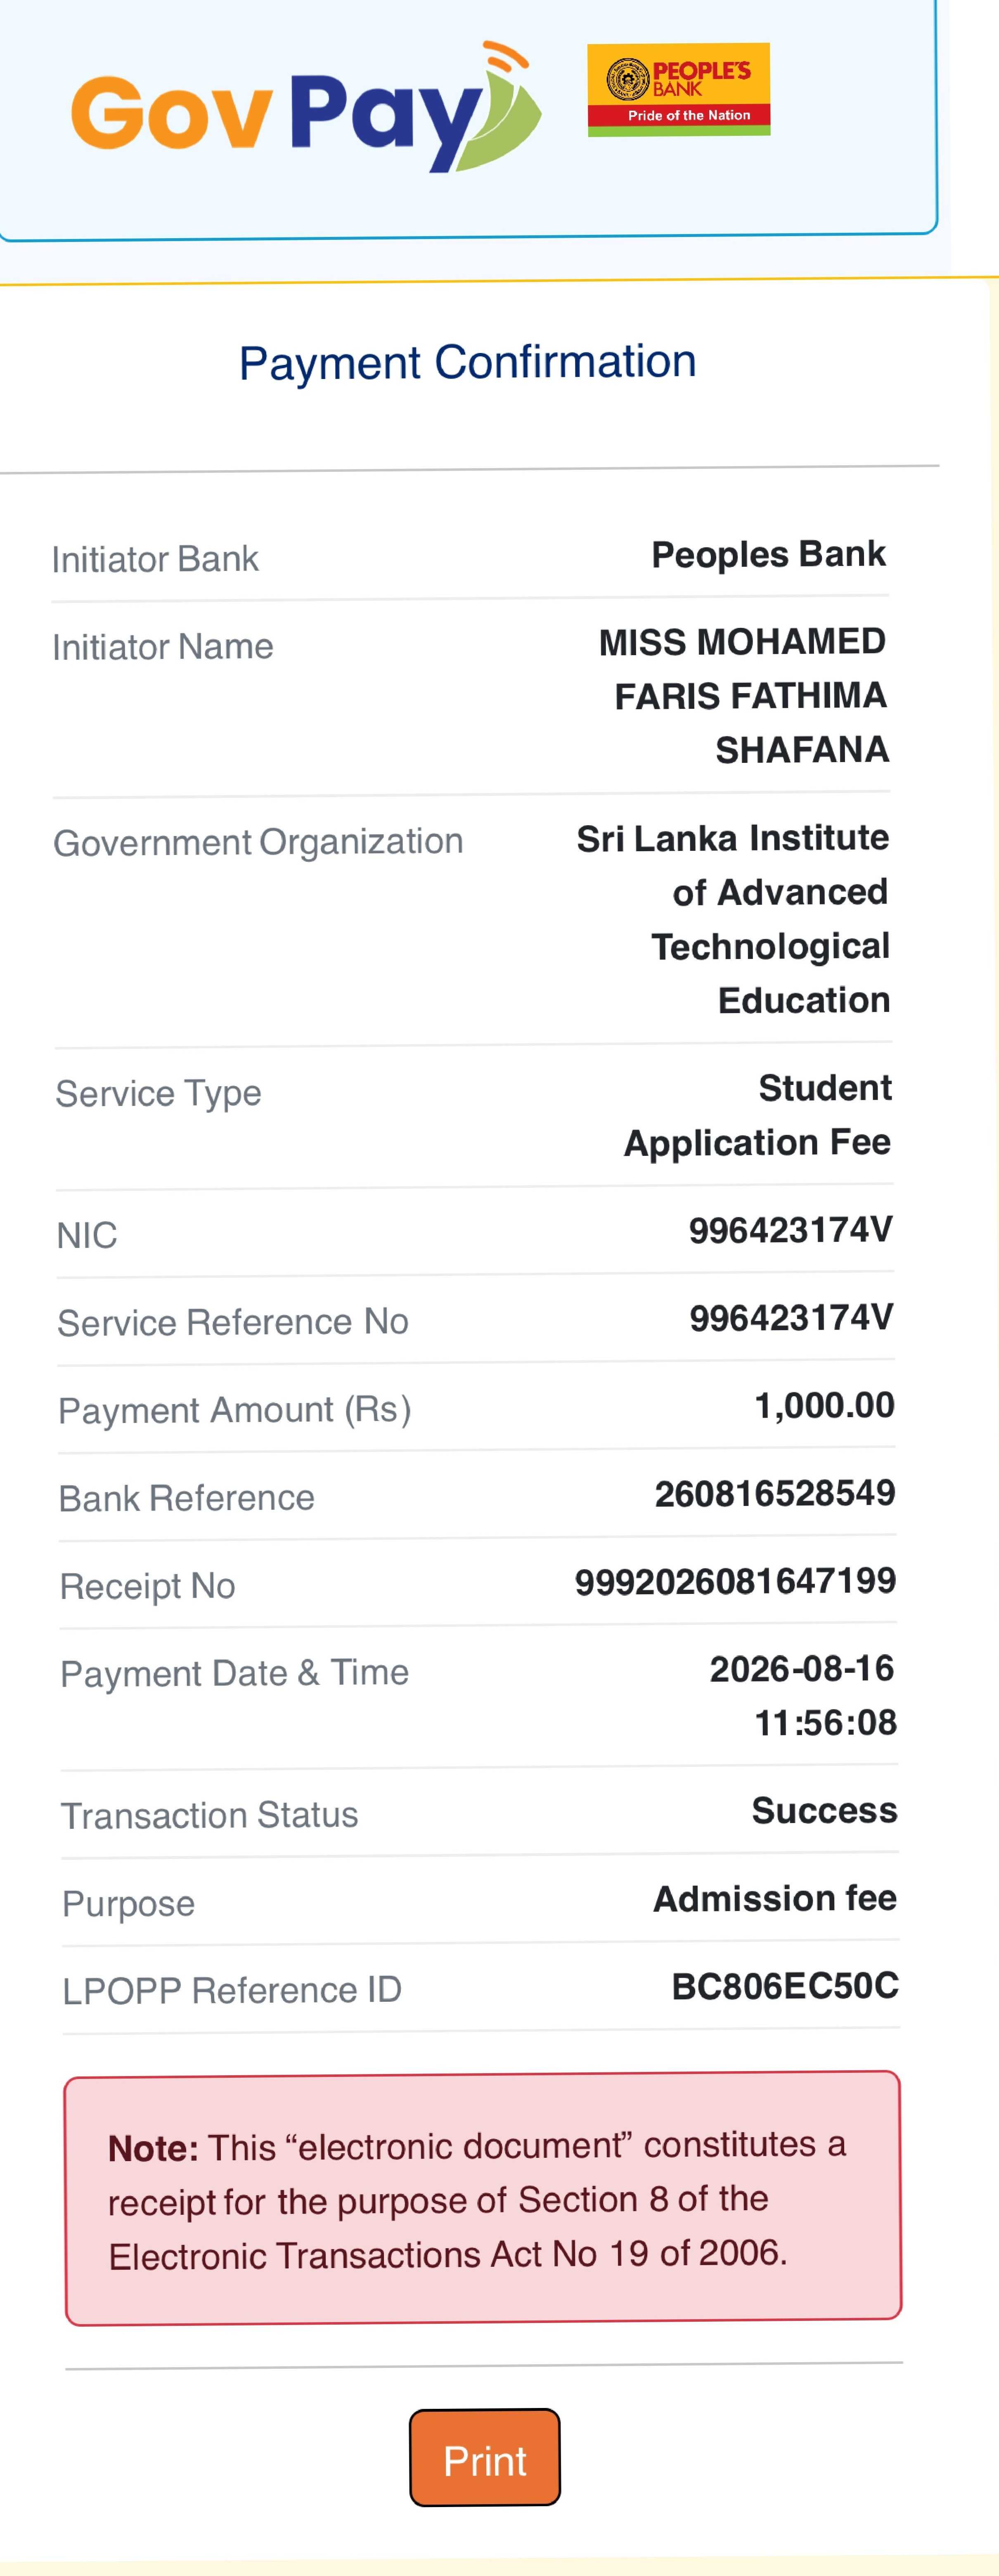999x2576 pixels.
Task: Select the Bank Reference number 260816528549
Action: pos(775,1493)
